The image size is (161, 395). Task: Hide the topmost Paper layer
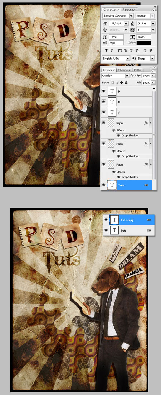click(x=104, y=123)
